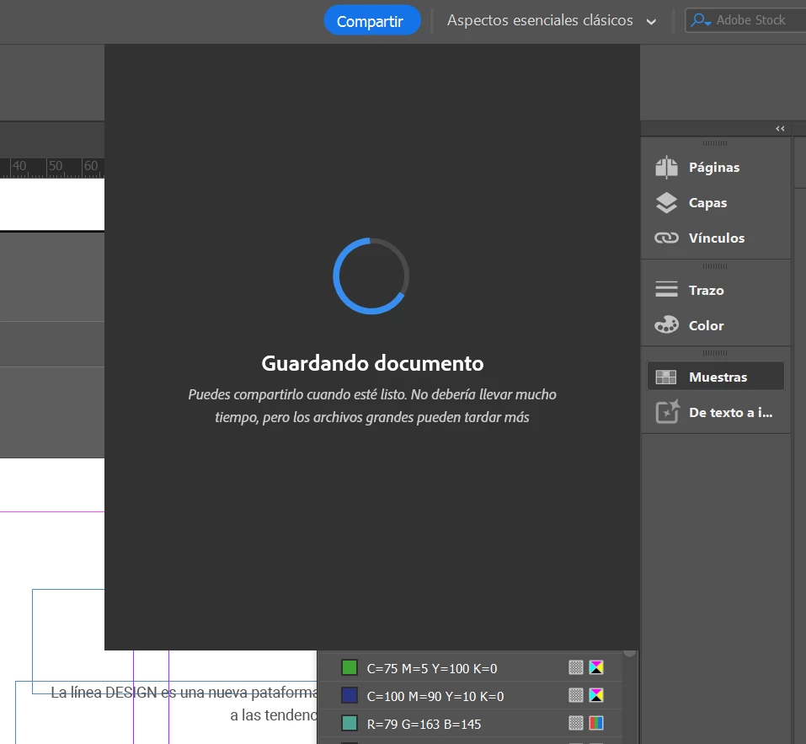The width and height of the screenshot is (806, 744).
Task: Click the process color icon in R=79 row
Action: [576, 723]
